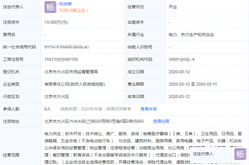This screenshot has width=249, height=165.
Task: Open the blurred legal representative name link
Action: pos(65,4)
